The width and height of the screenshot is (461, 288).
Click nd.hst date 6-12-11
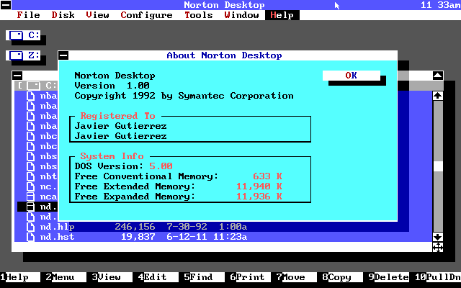(x=187, y=237)
